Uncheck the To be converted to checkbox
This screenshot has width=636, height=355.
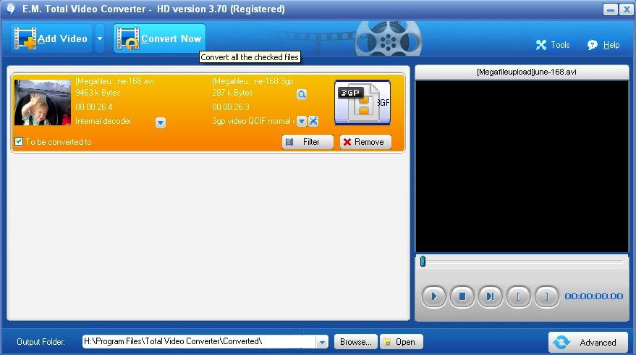[x=19, y=142]
